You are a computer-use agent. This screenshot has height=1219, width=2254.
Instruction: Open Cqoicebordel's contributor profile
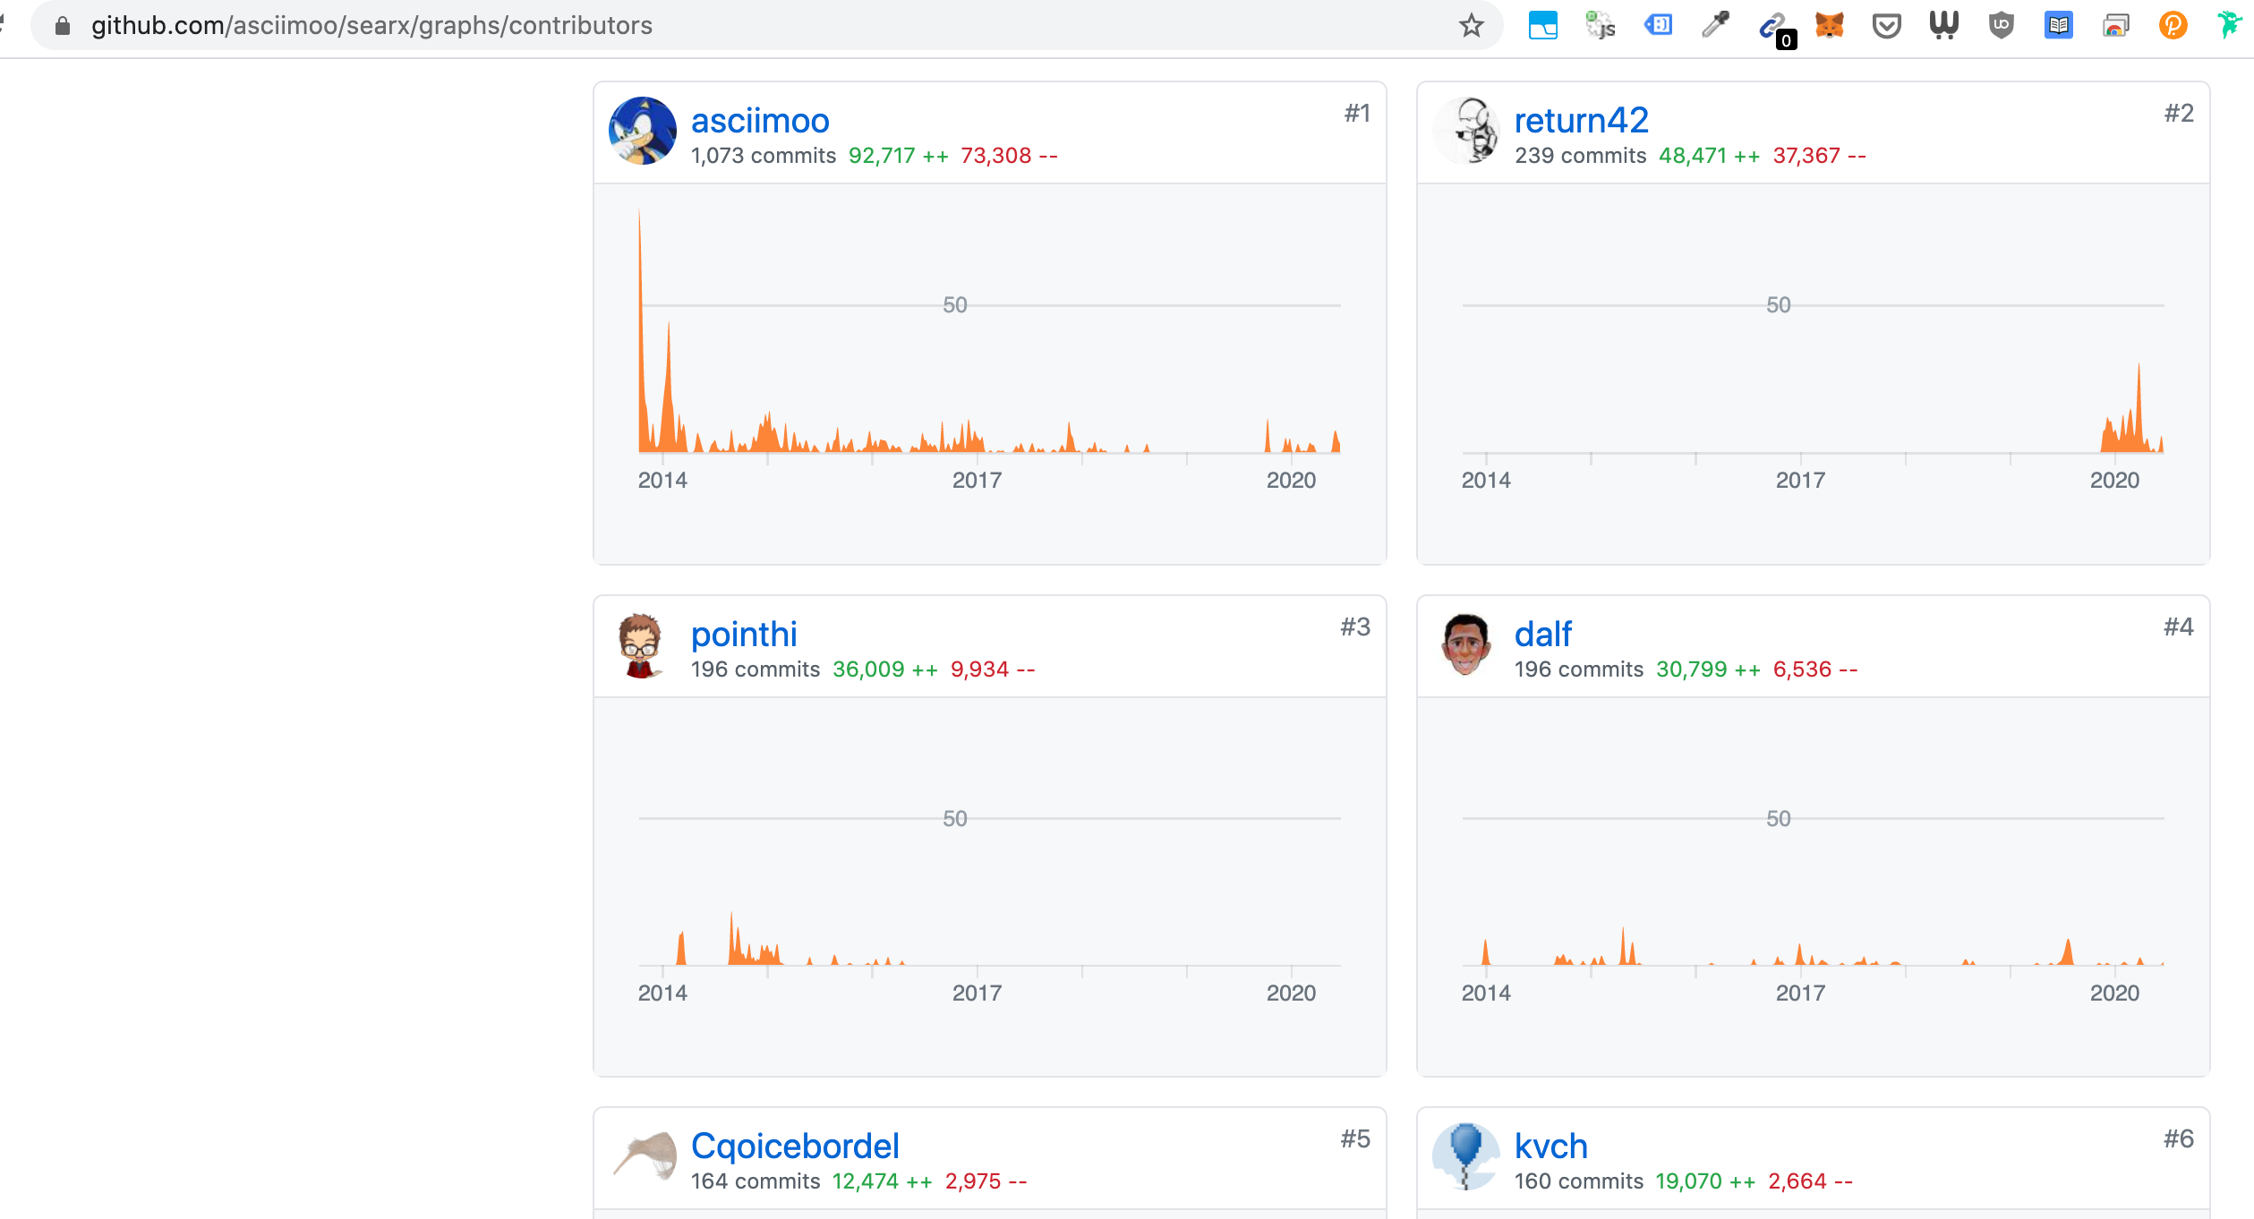point(795,1145)
